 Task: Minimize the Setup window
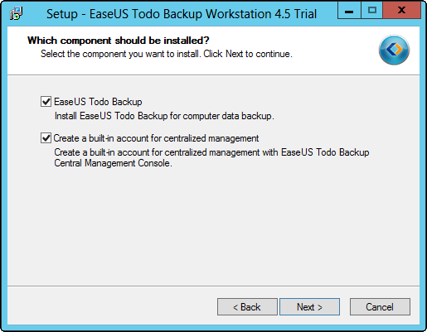(x=349, y=11)
